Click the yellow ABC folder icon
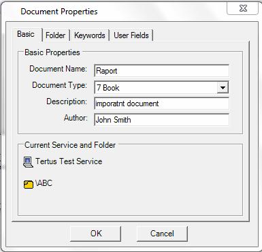Image resolution: width=262 pixels, height=252 pixels. click(x=29, y=184)
